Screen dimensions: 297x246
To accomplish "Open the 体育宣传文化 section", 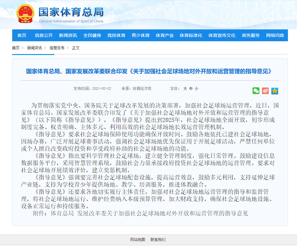I will click(221, 35).
